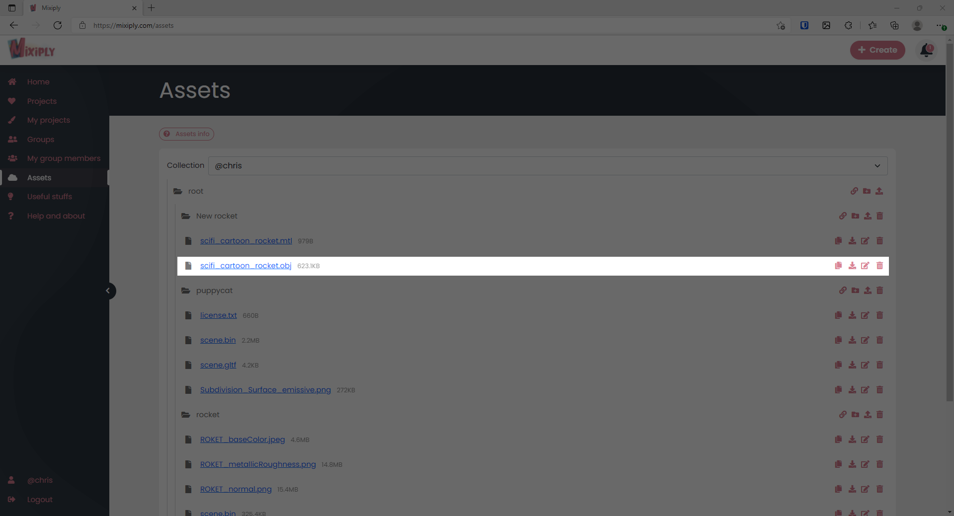The image size is (954, 516).
Task: Copy link of New rocket folder
Action: tap(843, 216)
